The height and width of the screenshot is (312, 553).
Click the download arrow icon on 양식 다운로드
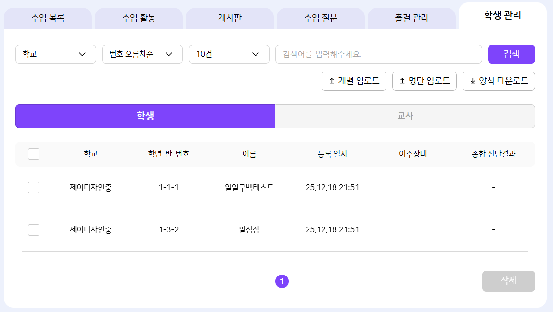pyautogui.click(x=473, y=81)
